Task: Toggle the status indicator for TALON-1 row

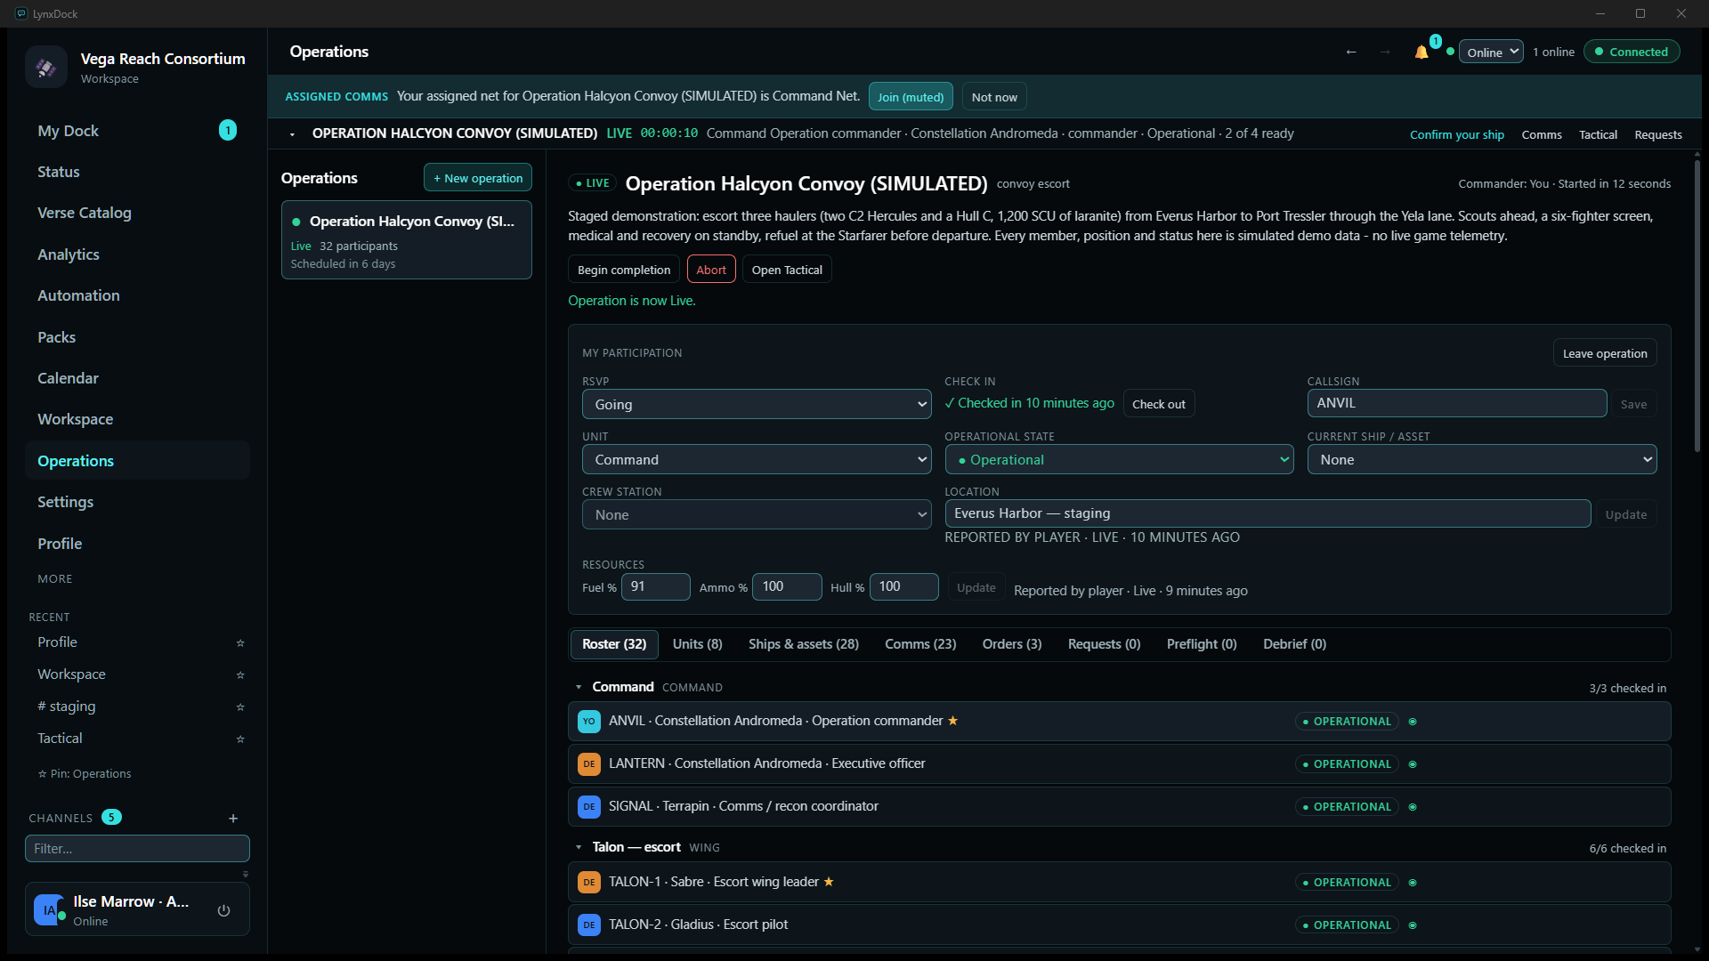Action: (x=1413, y=883)
